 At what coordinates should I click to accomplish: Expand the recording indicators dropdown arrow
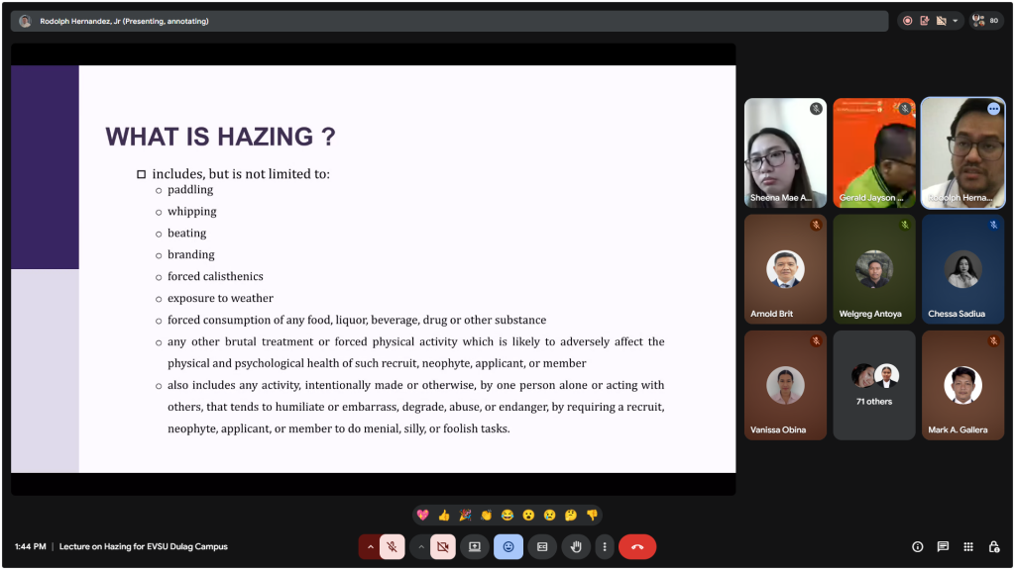coord(956,21)
